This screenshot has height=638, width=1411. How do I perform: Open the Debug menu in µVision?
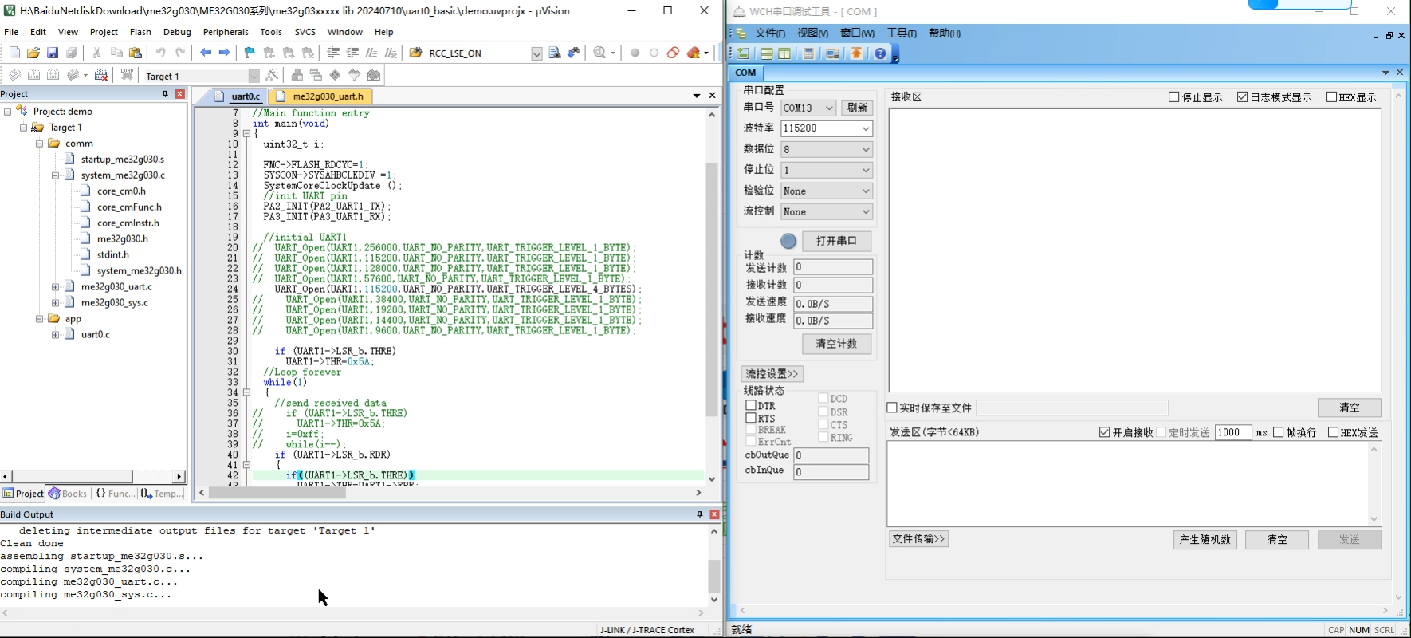tap(177, 32)
